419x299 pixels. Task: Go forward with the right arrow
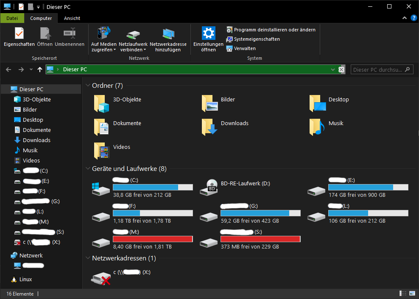tap(21, 70)
